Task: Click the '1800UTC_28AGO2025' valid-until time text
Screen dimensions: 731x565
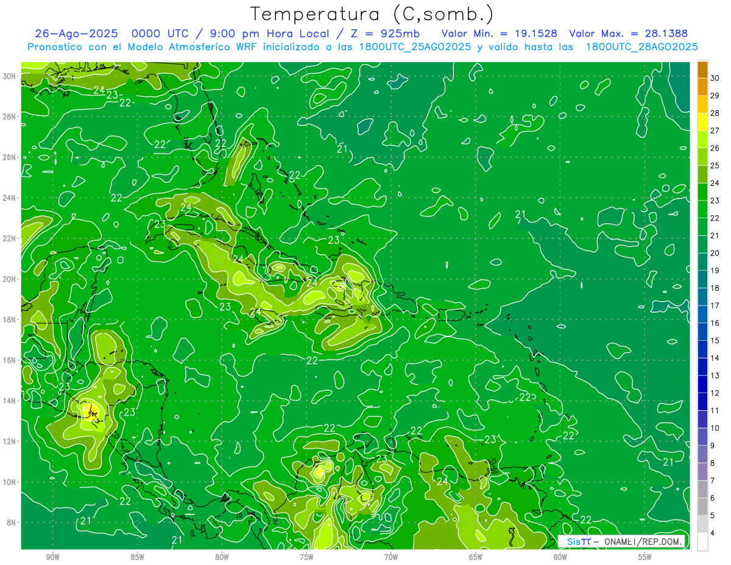Action: pyautogui.click(x=641, y=47)
